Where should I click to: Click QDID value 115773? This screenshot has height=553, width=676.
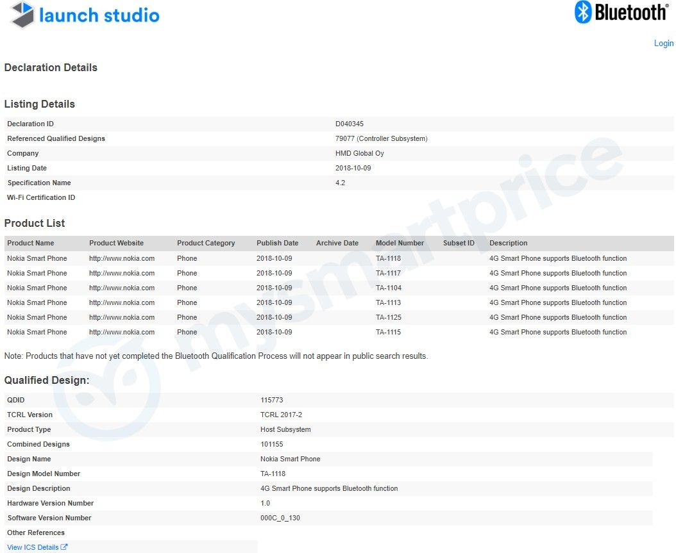coord(271,400)
